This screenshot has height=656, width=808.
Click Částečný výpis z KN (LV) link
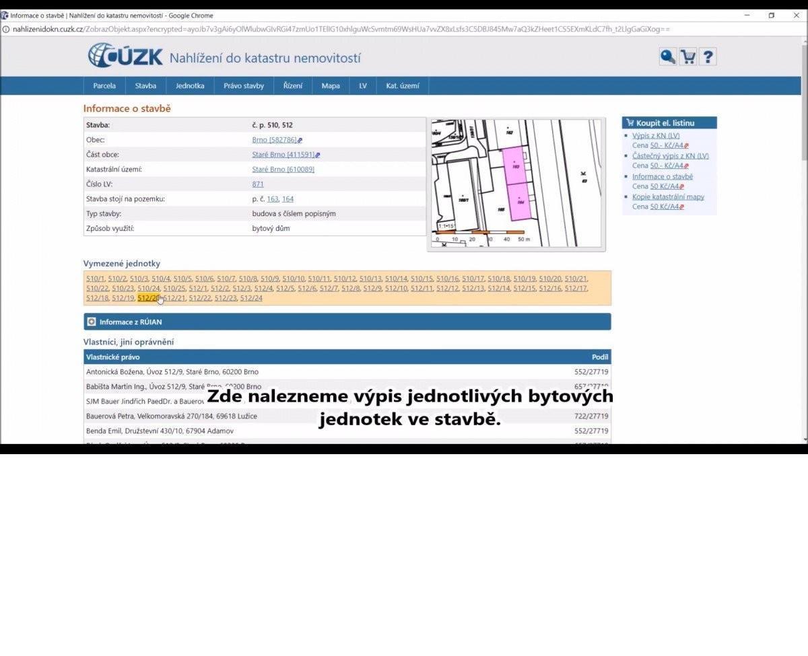671,156
